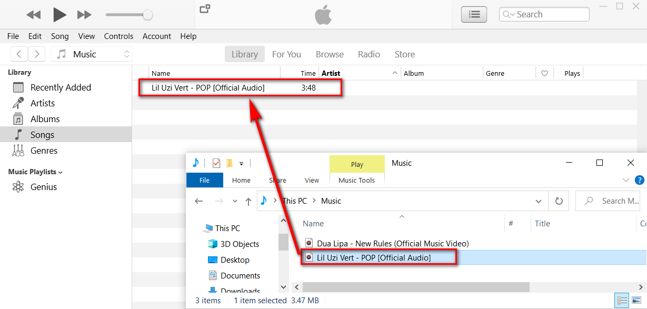Screen dimensions: 647x309
Task: Refresh the File Explorer Music folder
Action: (559, 201)
